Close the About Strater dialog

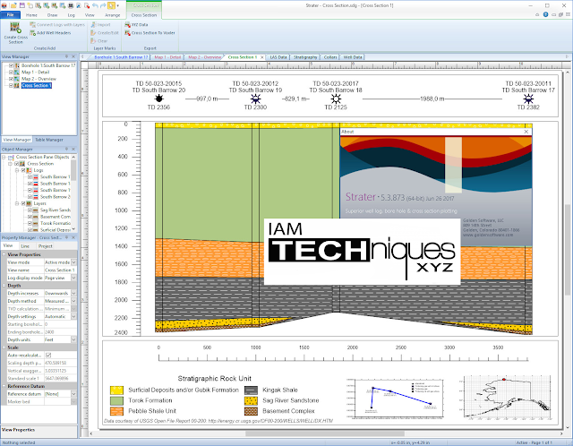point(526,132)
